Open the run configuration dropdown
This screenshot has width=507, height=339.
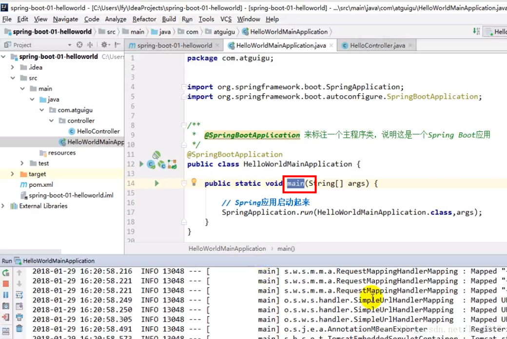(x=495, y=32)
